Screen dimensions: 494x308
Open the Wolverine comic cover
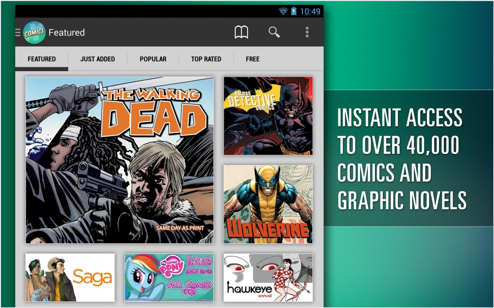pos(268,204)
